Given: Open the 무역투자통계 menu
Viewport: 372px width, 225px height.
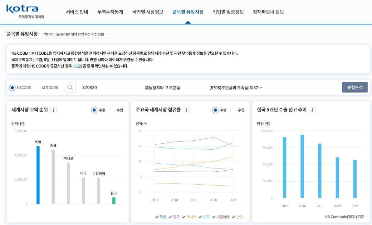Looking at the screenshot, I should tap(110, 11).
